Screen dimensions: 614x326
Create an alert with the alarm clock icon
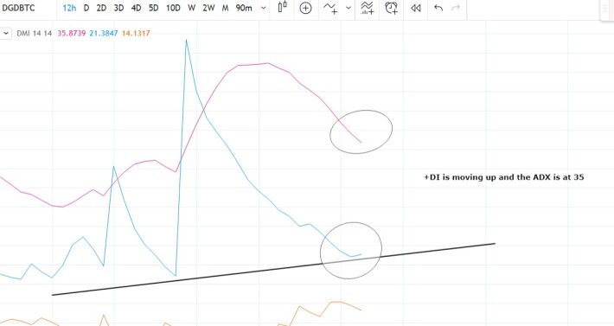tap(391, 8)
